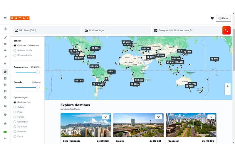Select 'Família' trip type radio
This screenshot has width=235, height=156.
click(x=15, y=117)
